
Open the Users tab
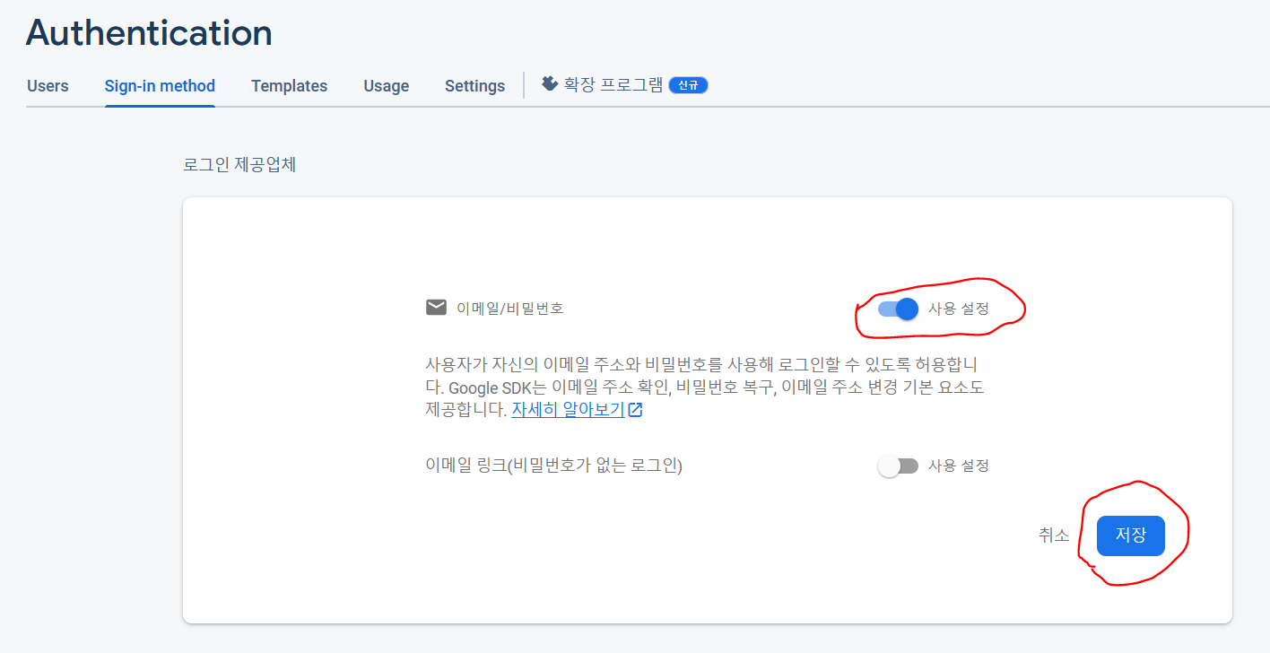pos(48,86)
